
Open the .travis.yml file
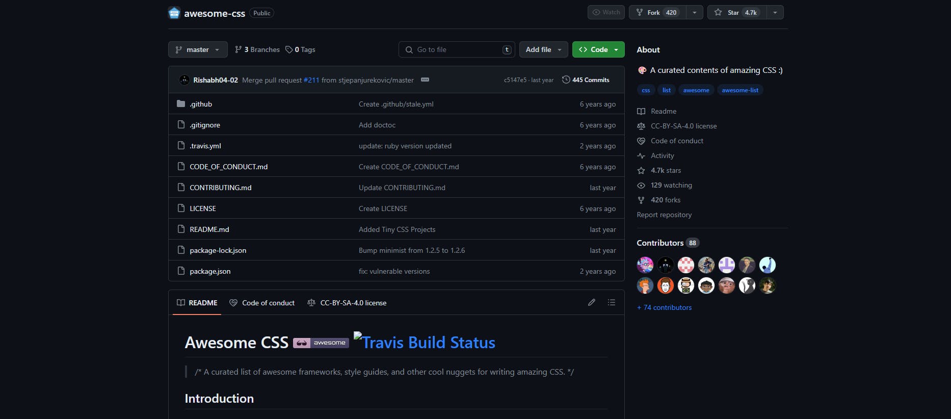(x=205, y=146)
